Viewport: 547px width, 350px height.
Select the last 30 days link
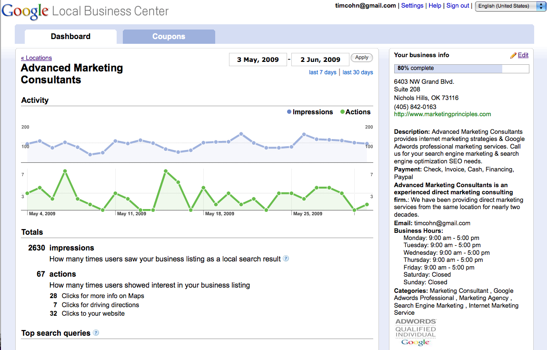pos(358,72)
